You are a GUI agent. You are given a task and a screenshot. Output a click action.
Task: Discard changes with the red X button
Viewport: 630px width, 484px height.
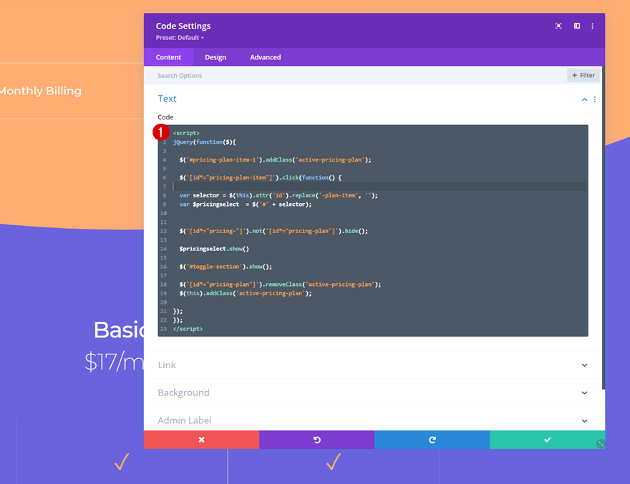coord(201,440)
